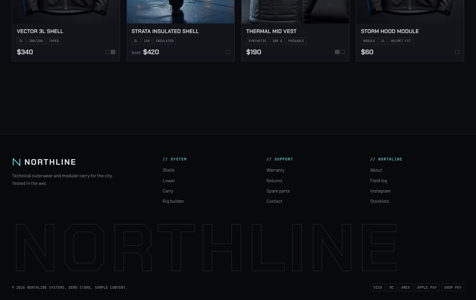
Task: View the Warranty support page
Action: coord(275,170)
